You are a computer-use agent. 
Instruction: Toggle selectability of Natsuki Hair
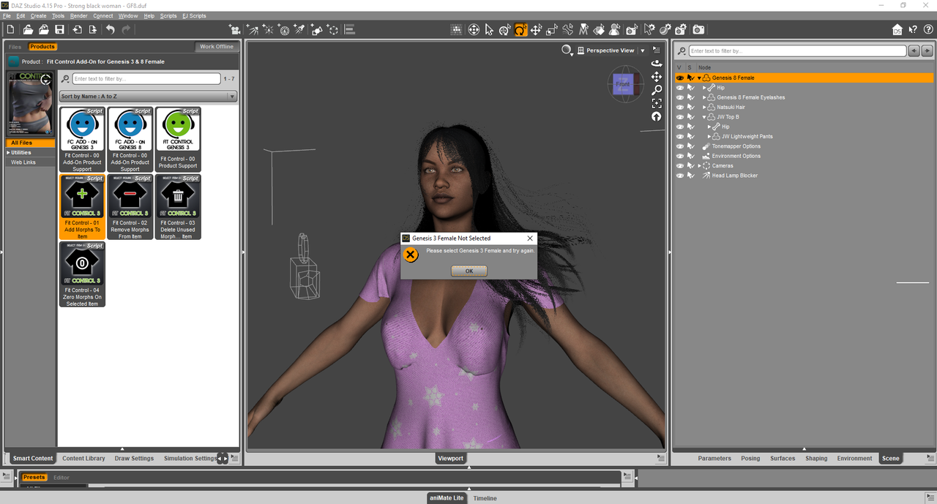pyautogui.click(x=690, y=107)
